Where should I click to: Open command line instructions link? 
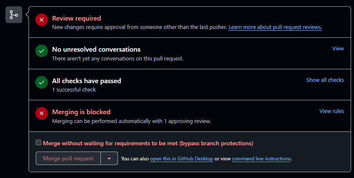(261, 159)
